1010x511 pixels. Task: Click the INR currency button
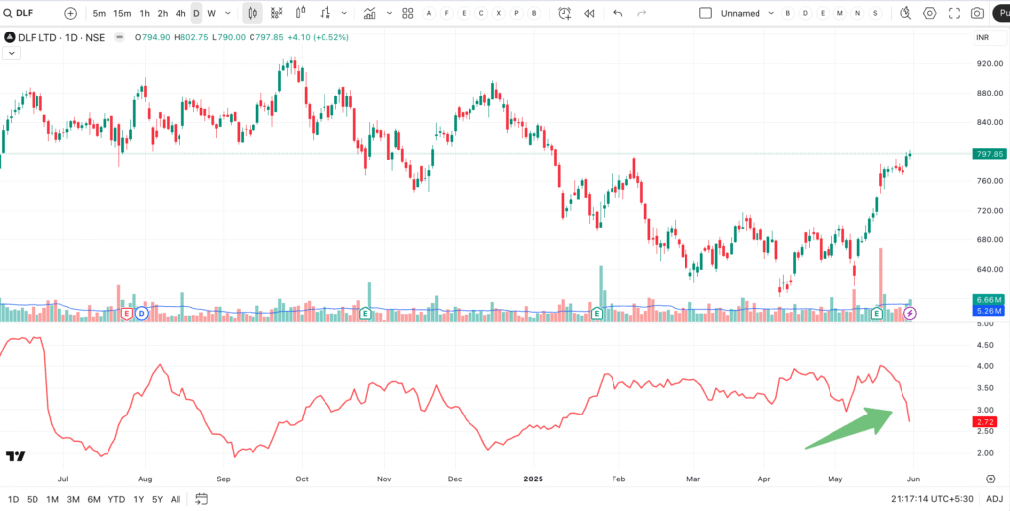click(x=982, y=37)
